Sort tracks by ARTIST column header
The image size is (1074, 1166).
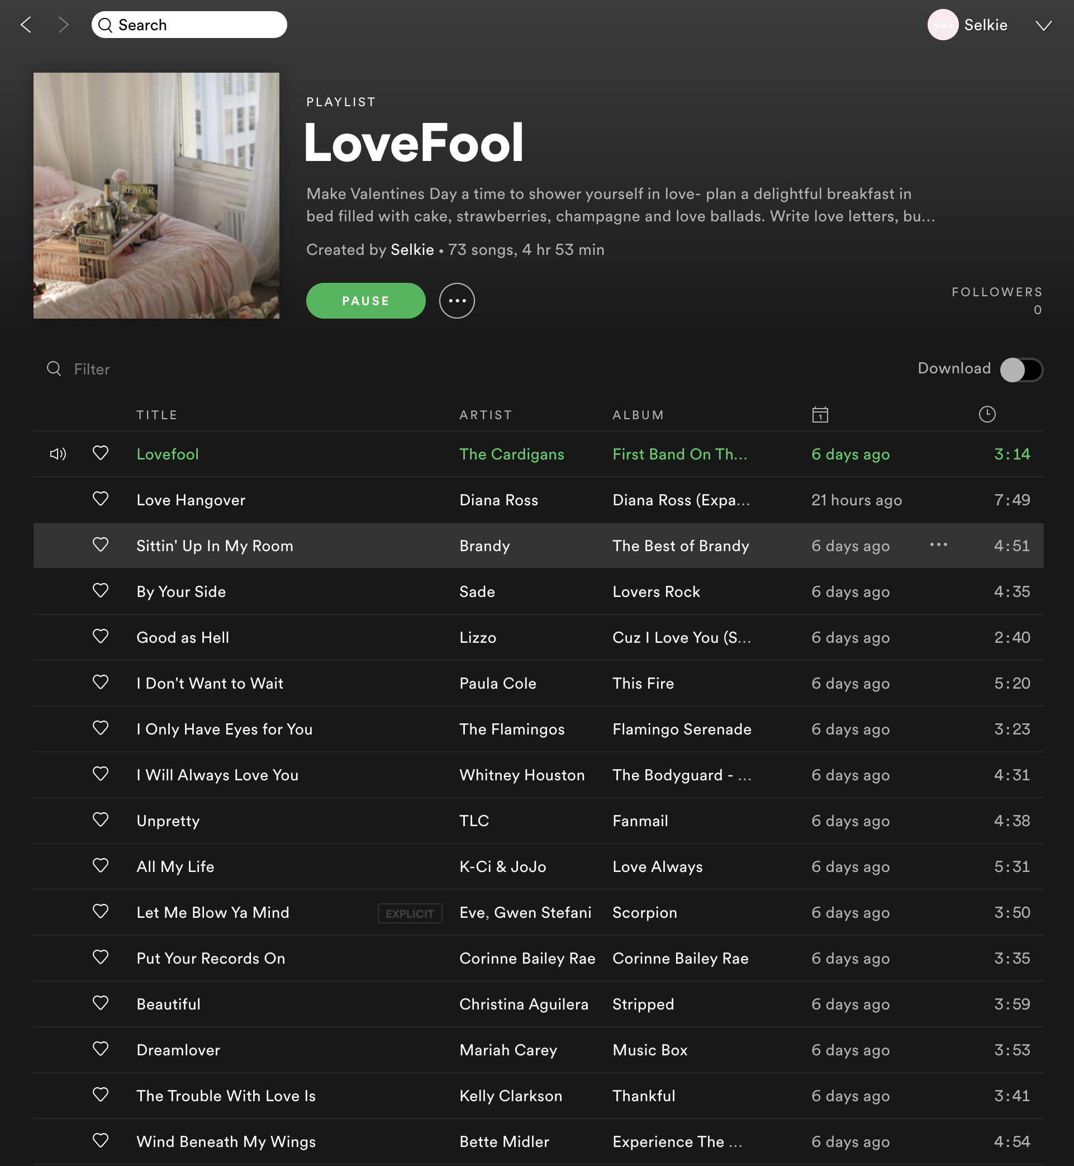486,415
